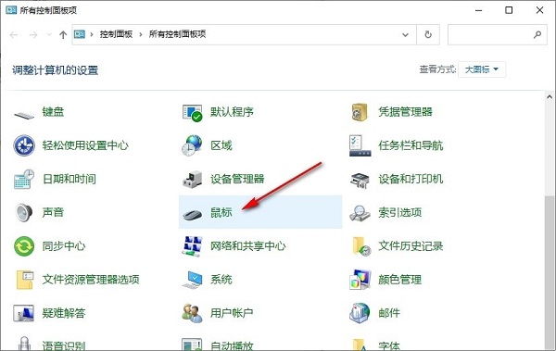Screen dimensions: 556x351
Task: Open the 凭据管理器 safe icon
Action: click(360, 112)
